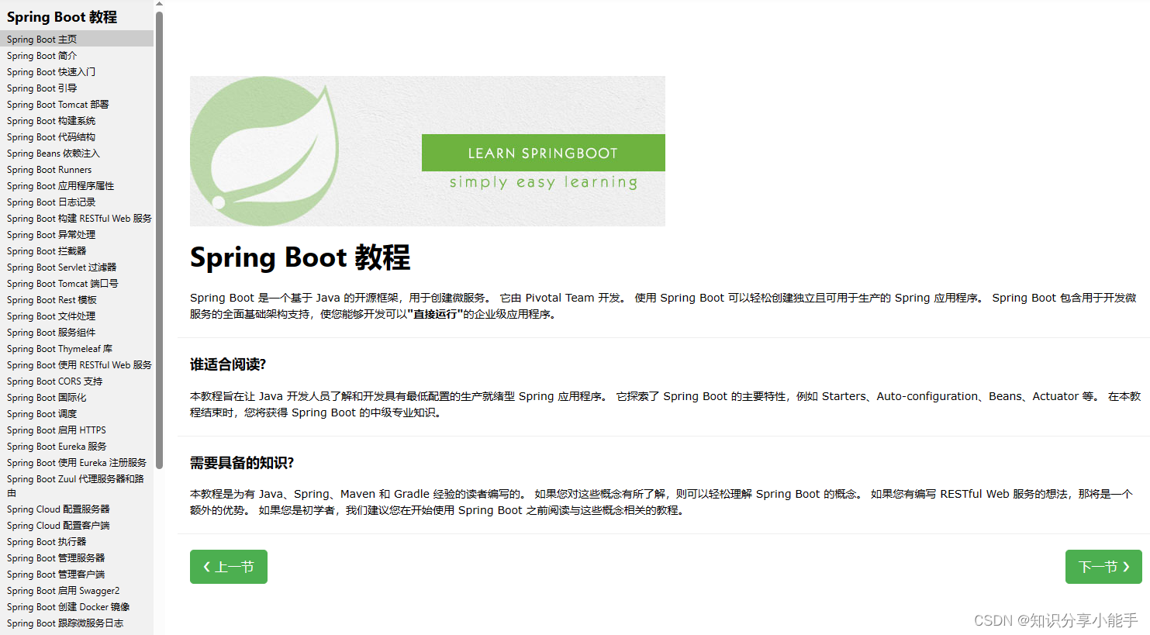The width and height of the screenshot is (1150, 635).
Task: Open Spring Beans 依赖注入
Action: (x=54, y=153)
